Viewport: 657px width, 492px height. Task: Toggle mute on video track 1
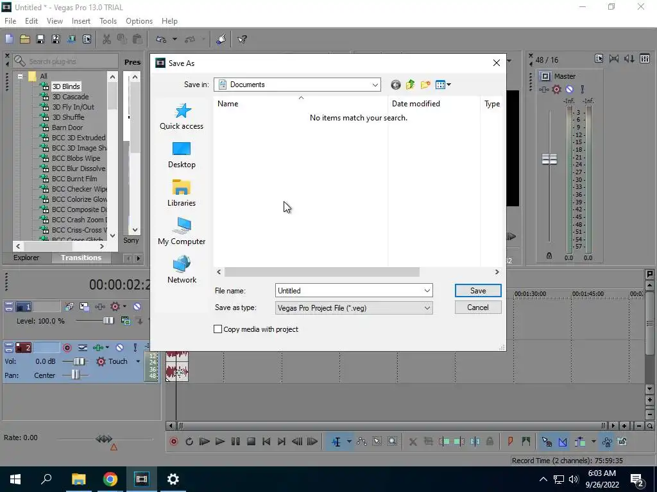pyautogui.click(x=137, y=307)
